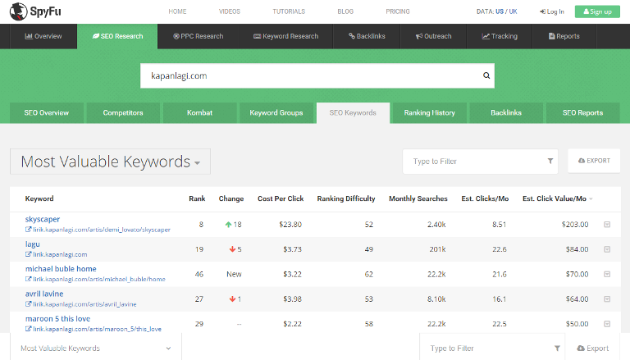Expand row options for lagu keyword
This screenshot has height=360, width=630.
tap(607, 249)
